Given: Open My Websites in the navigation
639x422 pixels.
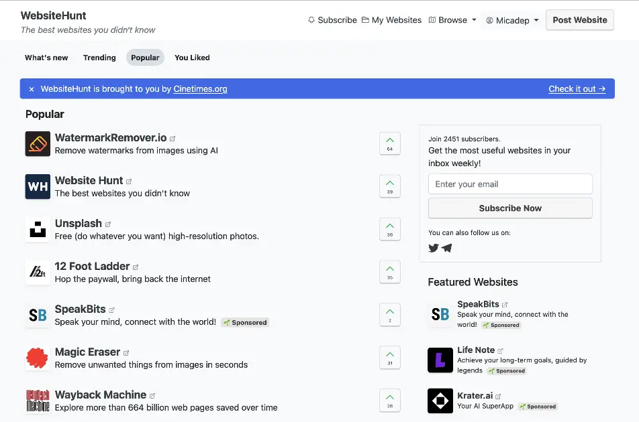Looking at the screenshot, I should 391,20.
